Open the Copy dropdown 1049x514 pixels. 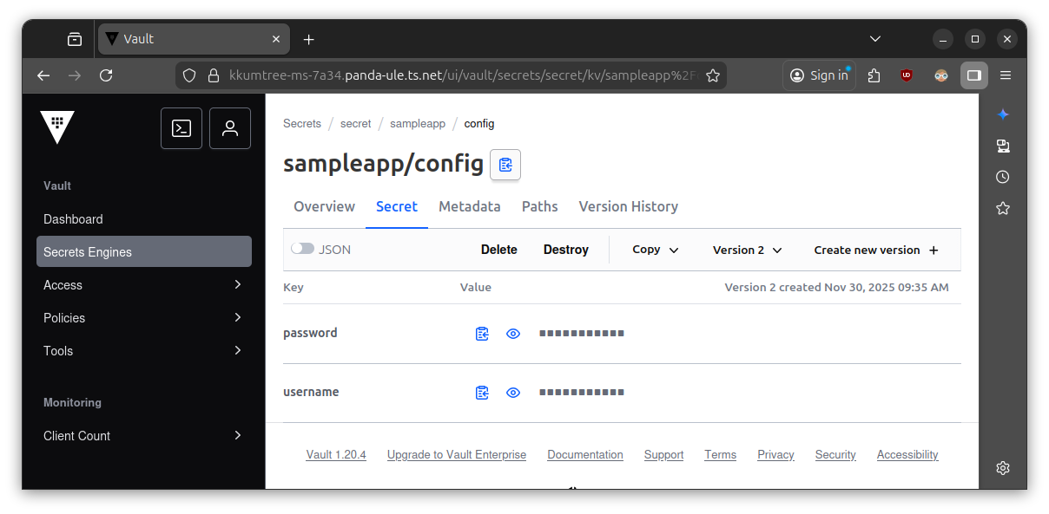(656, 250)
